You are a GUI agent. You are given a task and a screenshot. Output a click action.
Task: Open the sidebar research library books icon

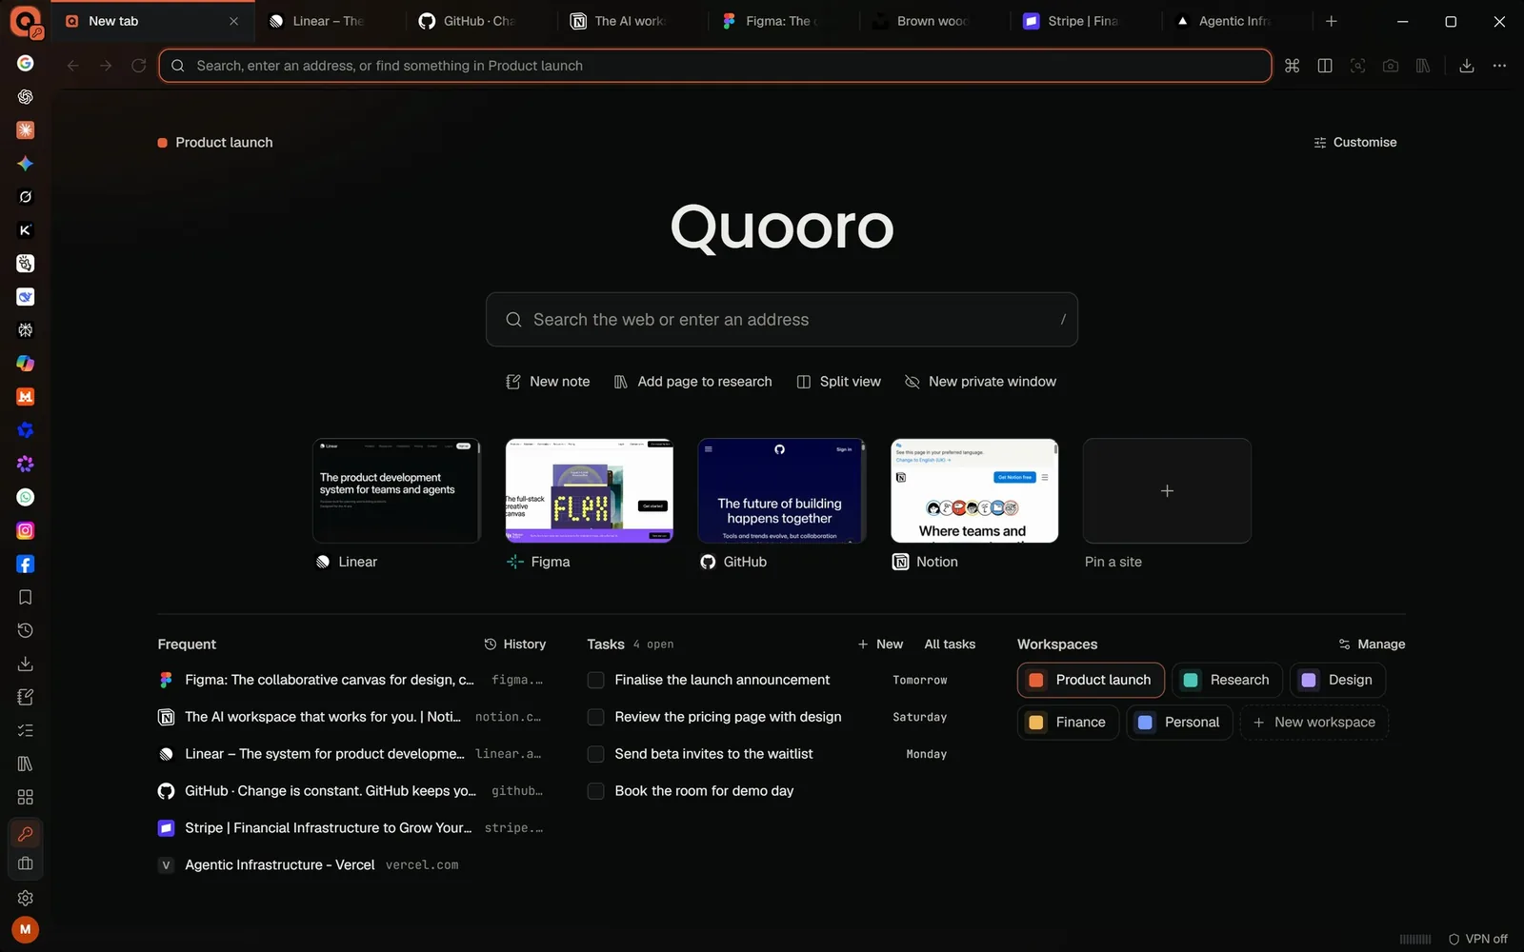[x=26, y=764]
